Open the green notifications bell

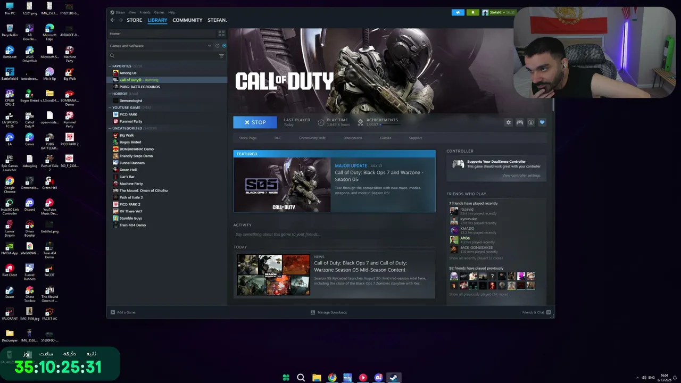pyautogui.click(x=472, y=12)
